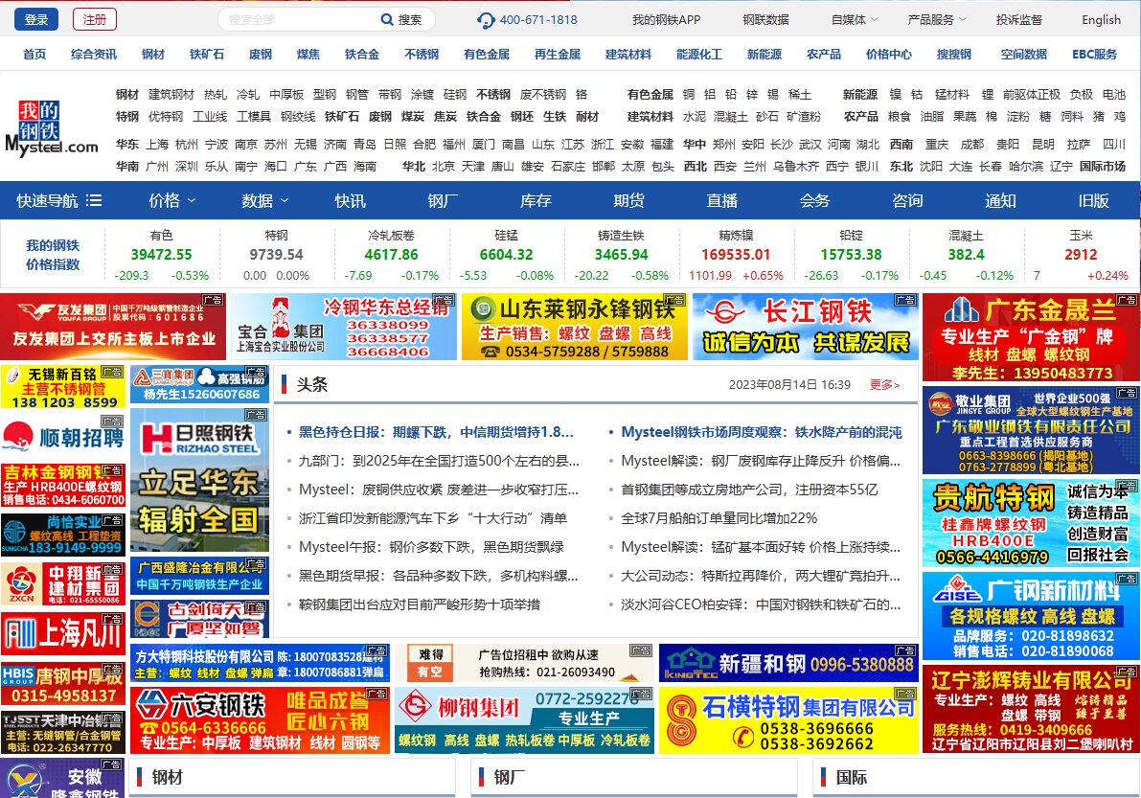
Task: Open 广钢新材料 advertisement
Action: coord(1031,616)
